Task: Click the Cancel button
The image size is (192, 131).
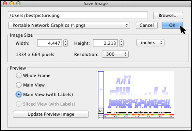Action: click(x=147, y=25)
